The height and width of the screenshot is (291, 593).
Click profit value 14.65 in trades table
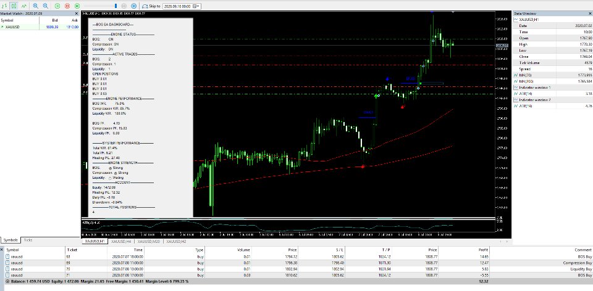(483, 256)
